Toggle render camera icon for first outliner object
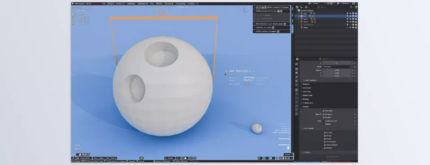Image resolution: width=430 pixels, height=165 pixels. (x=356, y=13)
